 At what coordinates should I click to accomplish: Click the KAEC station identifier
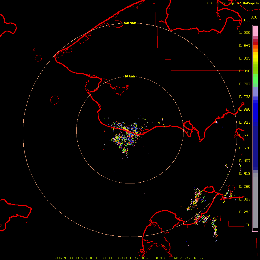click(x=161, y=258)
